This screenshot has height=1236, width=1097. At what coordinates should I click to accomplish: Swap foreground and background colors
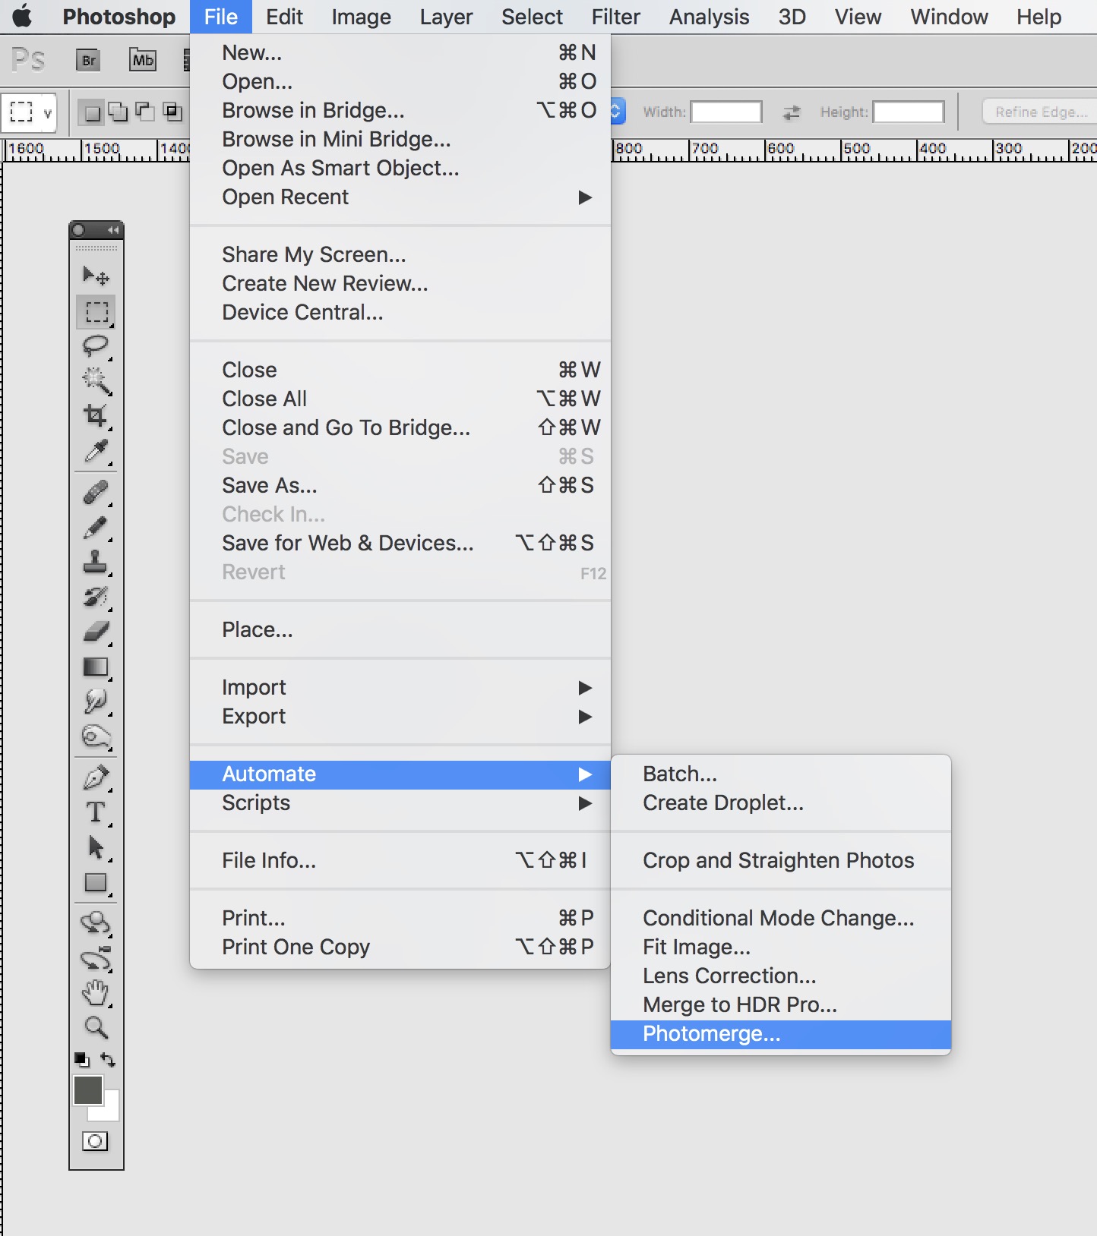108,1060
